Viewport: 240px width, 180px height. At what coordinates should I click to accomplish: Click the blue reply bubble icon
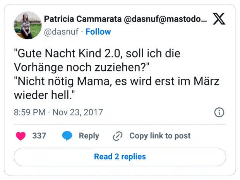tap(67, 136)
